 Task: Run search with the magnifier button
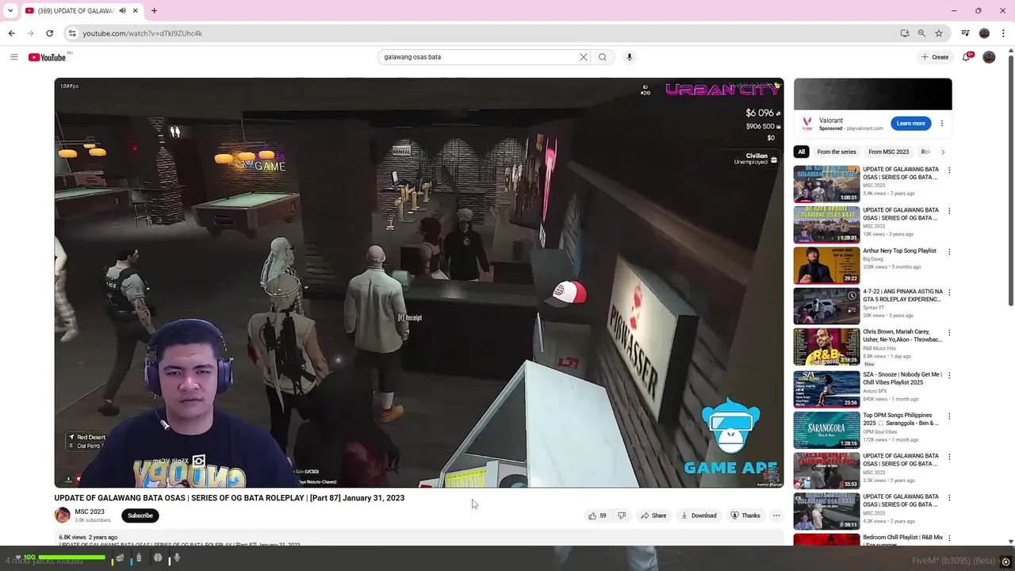(x=603, y=57)
